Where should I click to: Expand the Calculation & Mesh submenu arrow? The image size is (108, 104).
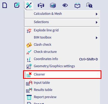pos(96,14)
